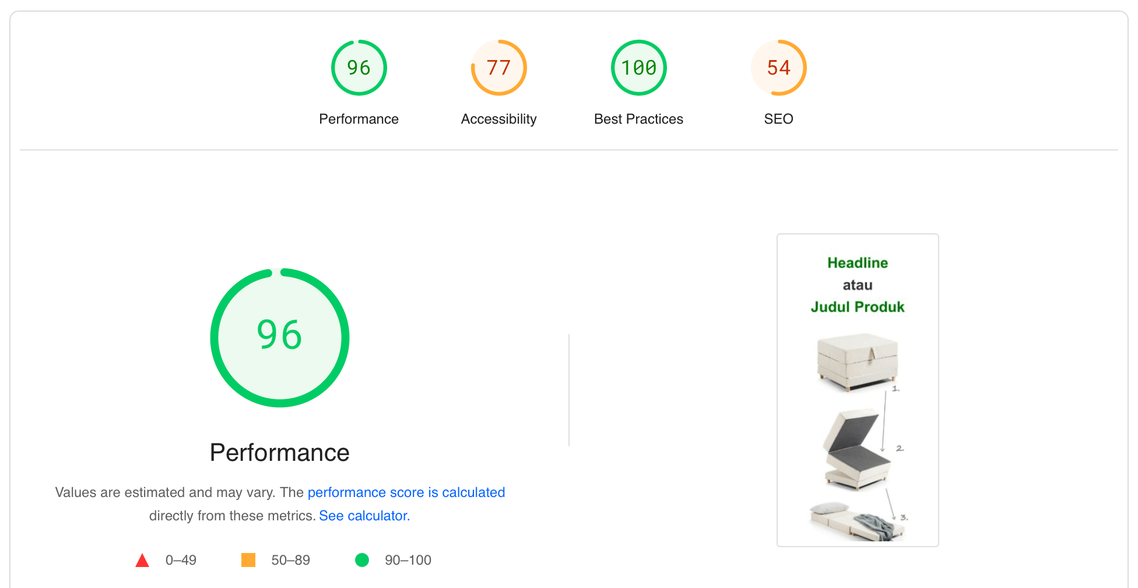Jump to Best Practices section

click(638, 118)
